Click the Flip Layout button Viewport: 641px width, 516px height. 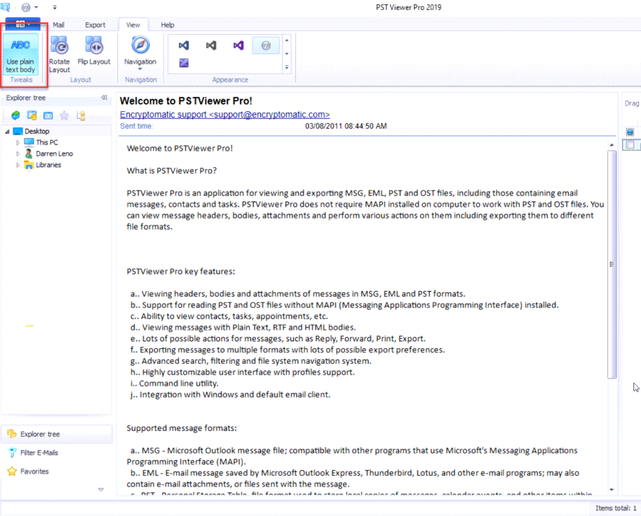94,51
